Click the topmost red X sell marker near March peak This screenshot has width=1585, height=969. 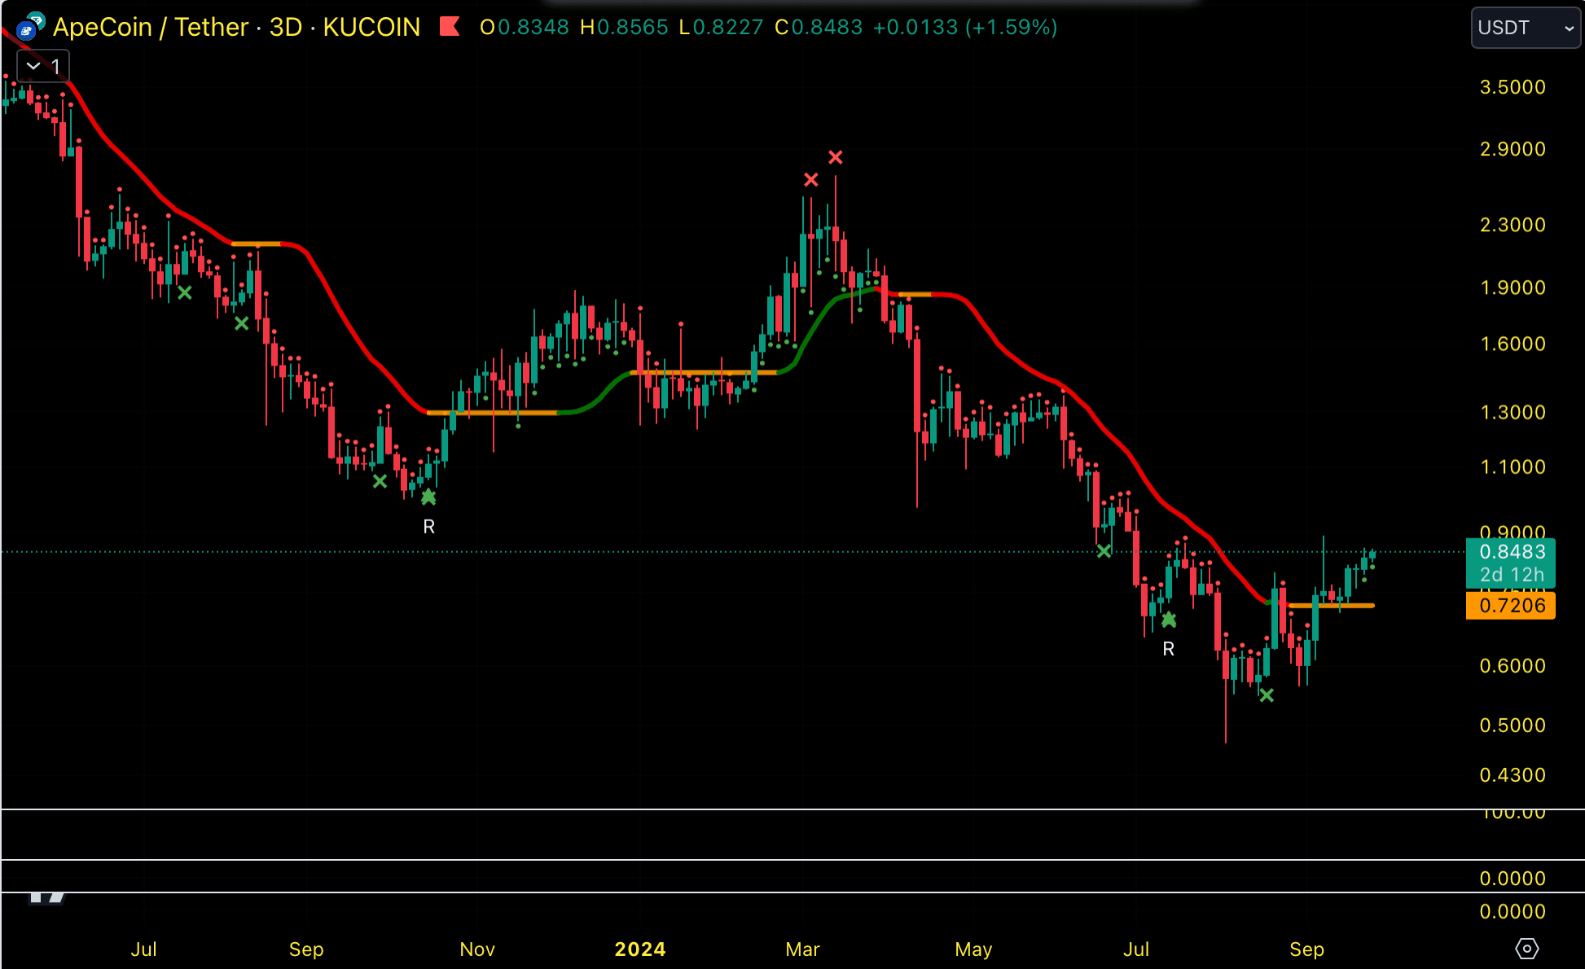[836, 157]
